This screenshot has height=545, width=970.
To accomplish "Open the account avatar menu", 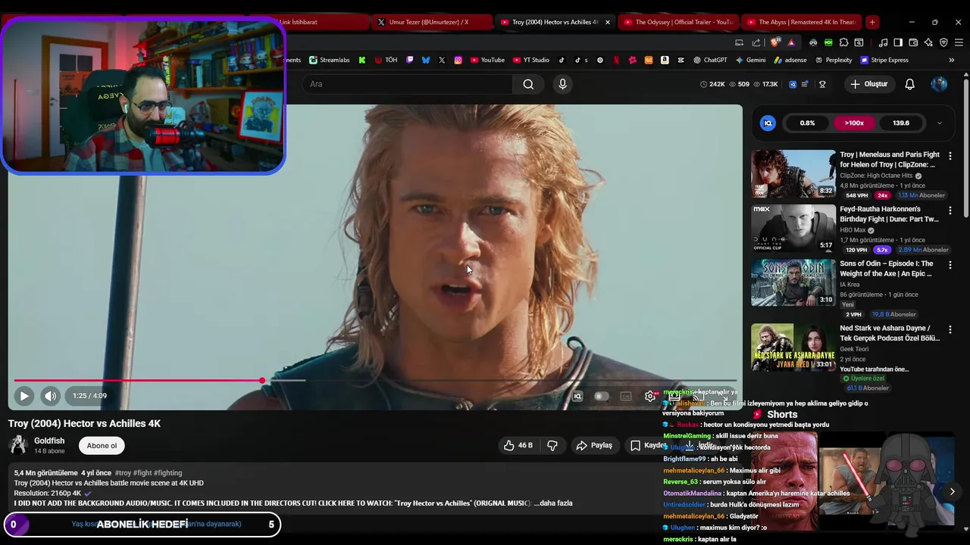I will [939, 84].
